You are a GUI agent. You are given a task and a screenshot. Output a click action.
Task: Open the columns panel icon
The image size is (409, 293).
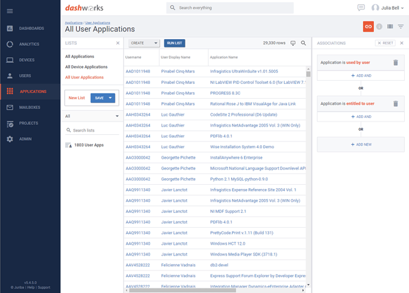[x=390, y=26]
